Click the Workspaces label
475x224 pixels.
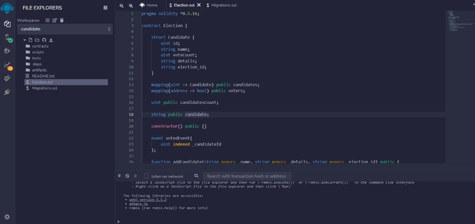tap(28, 20)
